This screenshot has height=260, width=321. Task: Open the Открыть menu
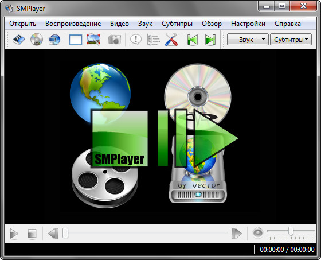pos(22,24)
